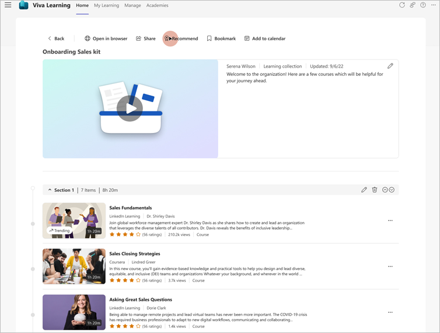Image resolution: width=440 pixels, height=333 pixels.
Task: Move Section 1 up with arrow icon
Action: click(x=385, y=190)
